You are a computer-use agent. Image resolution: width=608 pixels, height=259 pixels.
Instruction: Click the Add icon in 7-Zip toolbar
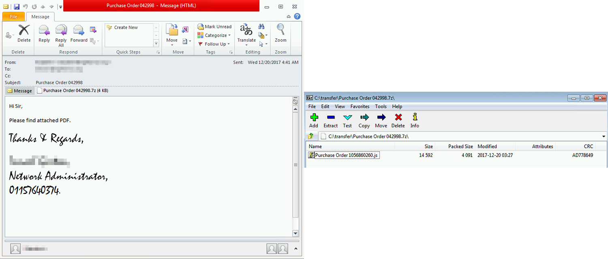[x=313, y=120]
